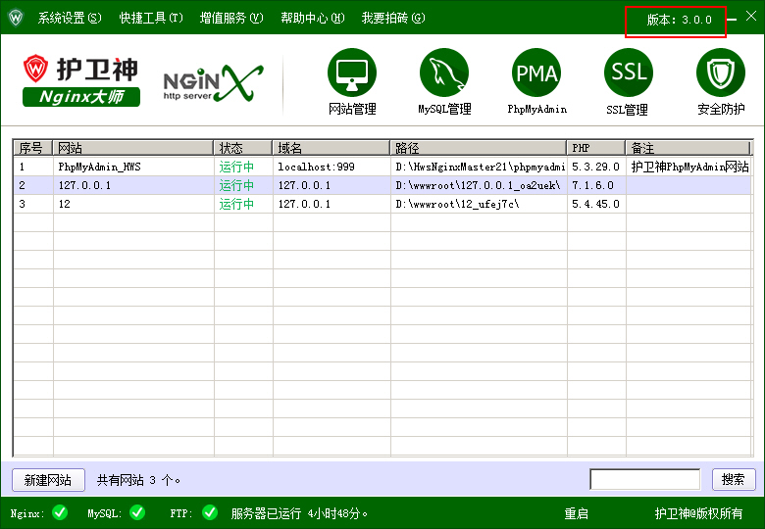Click the Nginx status green check icon
The image size is (765, 529).
tap(60, 512)
